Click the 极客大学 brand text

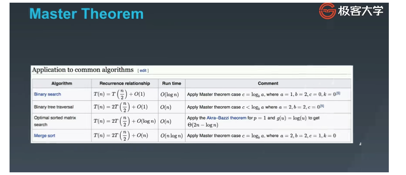(361, 11)
